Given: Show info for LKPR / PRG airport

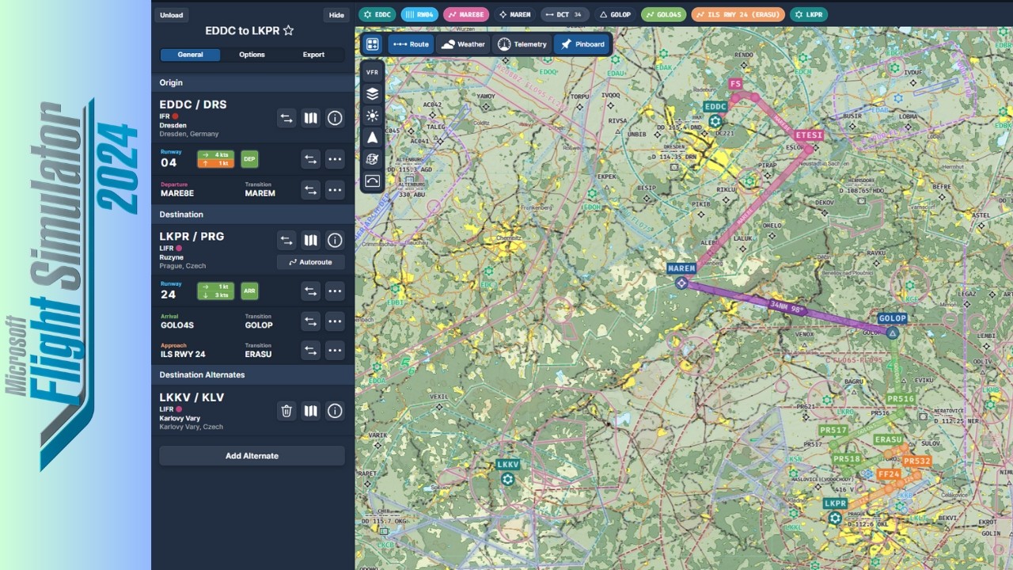Looking at the screenshot, I should 335,240.
